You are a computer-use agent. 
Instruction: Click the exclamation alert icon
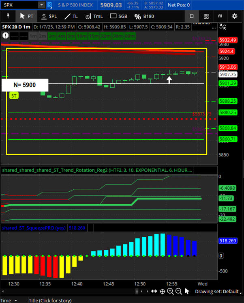click(x=5, y=36)
